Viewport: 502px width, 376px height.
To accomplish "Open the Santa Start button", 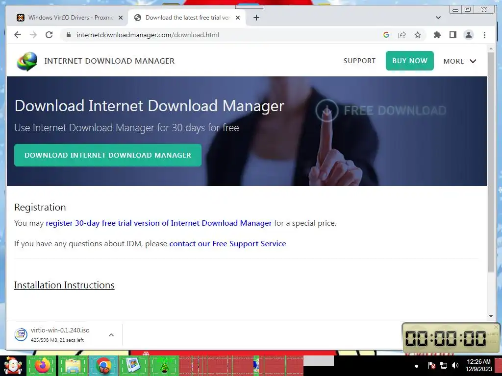I will [13, 366].
